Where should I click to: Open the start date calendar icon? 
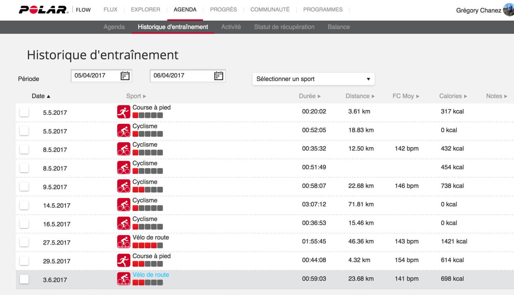[125, 76]
